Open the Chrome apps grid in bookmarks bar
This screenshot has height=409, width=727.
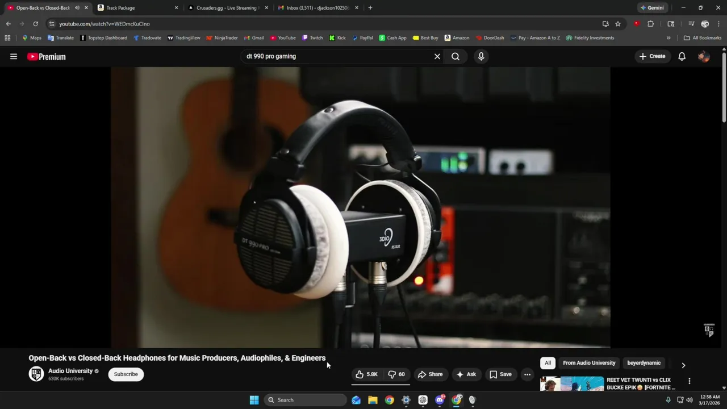pyautogui.click(x=7, y=38)
